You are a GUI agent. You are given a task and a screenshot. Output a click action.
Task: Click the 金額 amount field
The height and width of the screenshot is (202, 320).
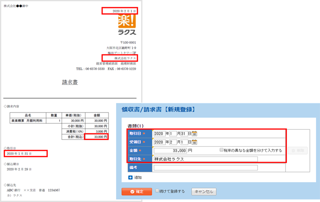click(170, 151)
